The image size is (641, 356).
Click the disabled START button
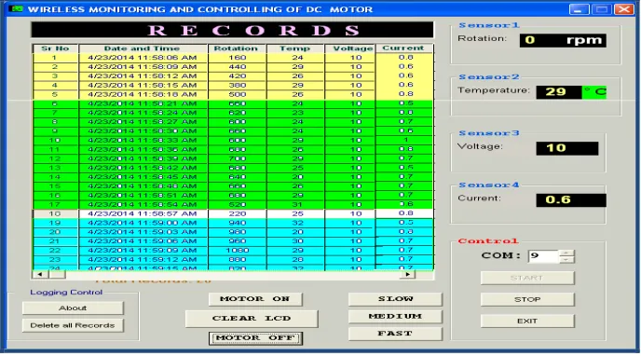[527, 278]
